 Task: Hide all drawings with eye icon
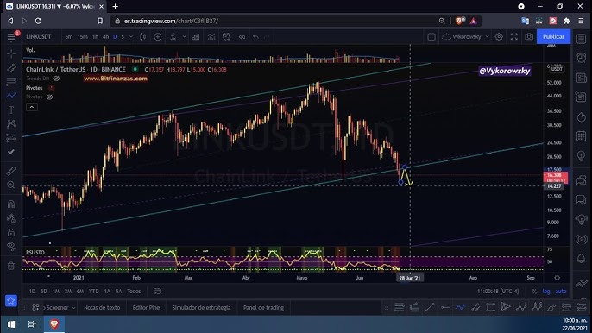coord(11,246)
